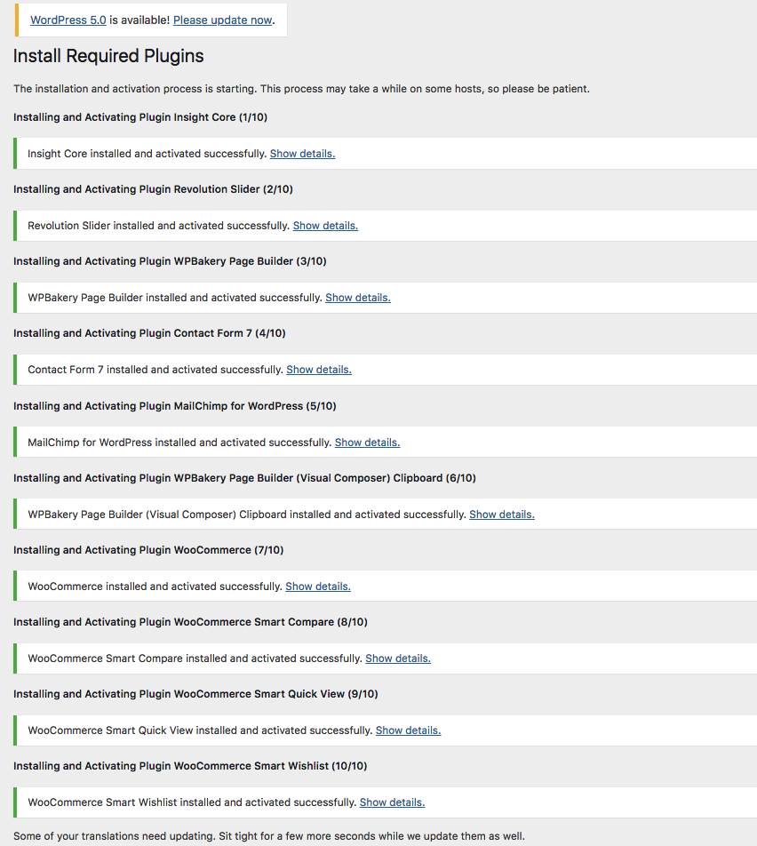Click the WooCommerce (7/10) heading
Screen dimensions: 757x846
click(148, 550)
